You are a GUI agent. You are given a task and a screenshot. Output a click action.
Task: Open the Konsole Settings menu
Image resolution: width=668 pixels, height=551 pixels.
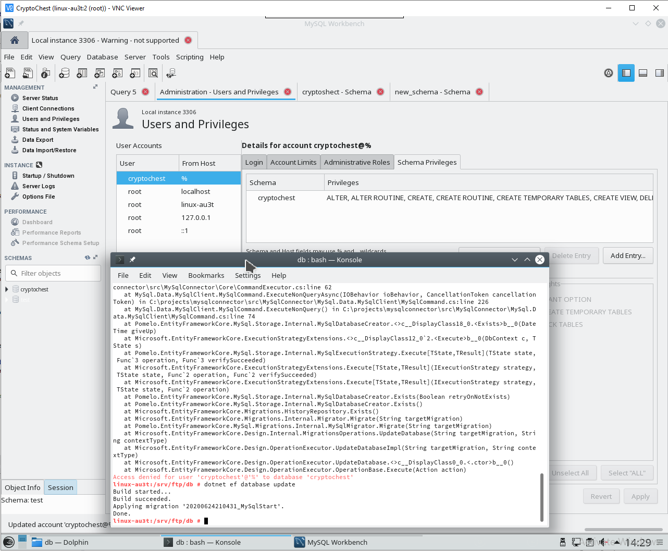(248, 275)
